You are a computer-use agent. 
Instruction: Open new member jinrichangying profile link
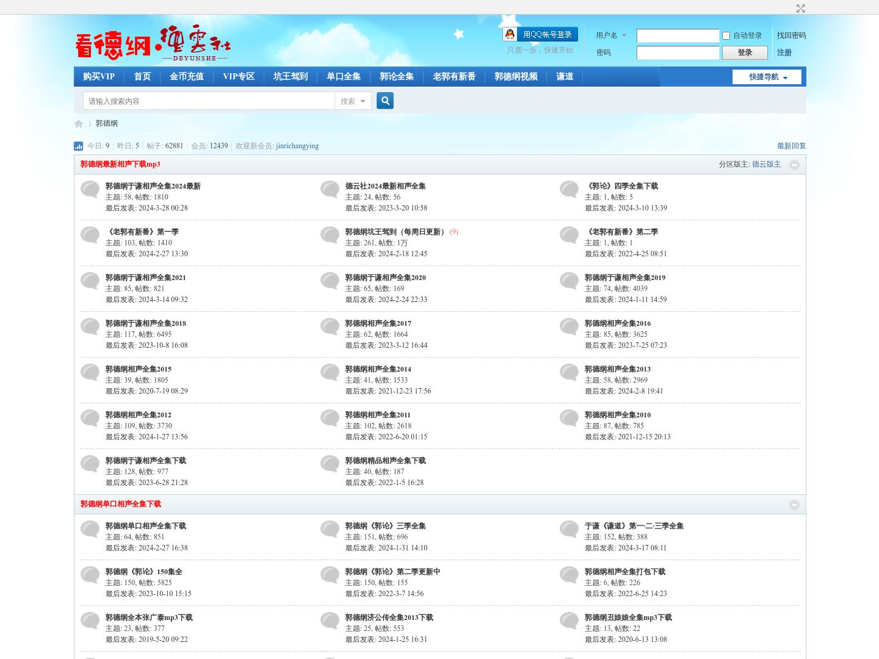point(297,146)
